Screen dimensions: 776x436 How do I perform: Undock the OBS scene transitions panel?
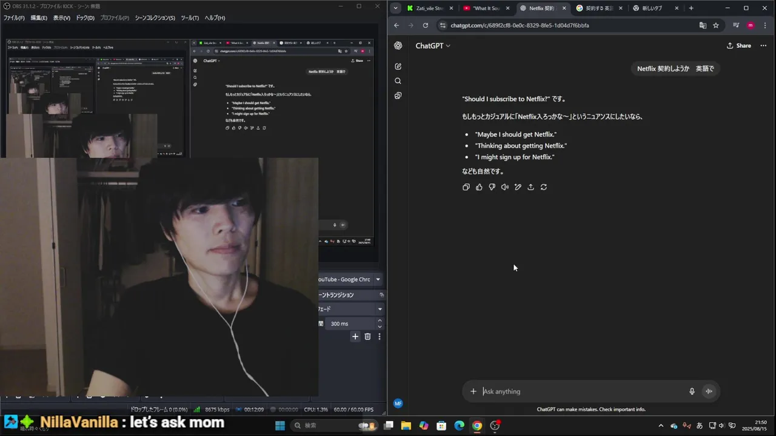[381, 295]
